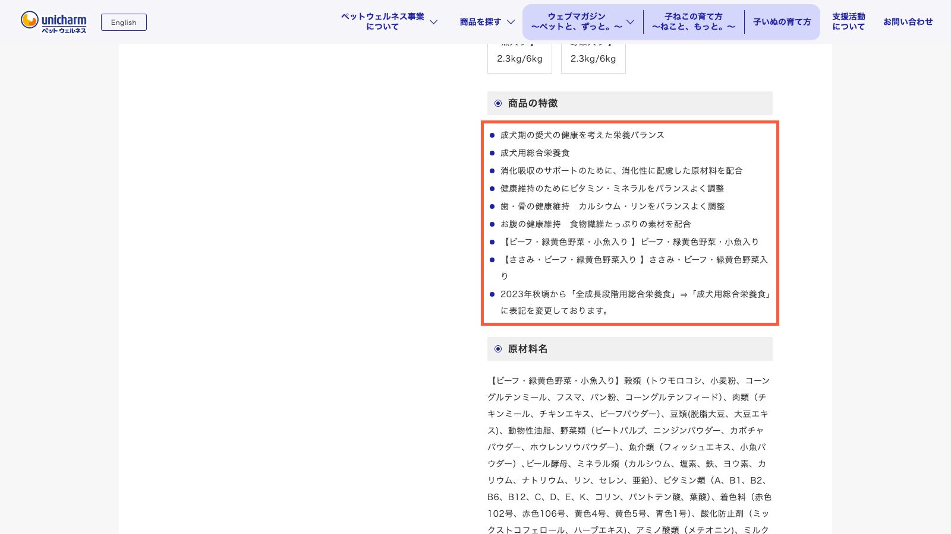Image resolution: width=951 pixels, height=534 pixels.
Task: Open 商品を探す menu
Action: pyautogui.click(x=480, y=22)
